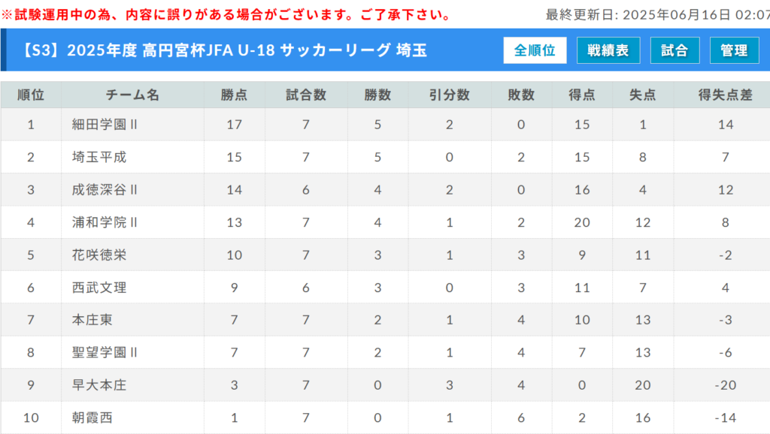Click the チーム名 column header
Screen dimensions: 770x434
(x=132, y=95)
